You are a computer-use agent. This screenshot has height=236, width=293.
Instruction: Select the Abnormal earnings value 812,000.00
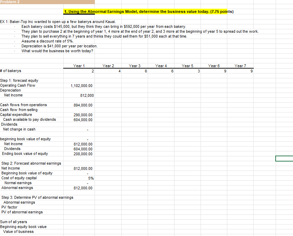point(79,188)
